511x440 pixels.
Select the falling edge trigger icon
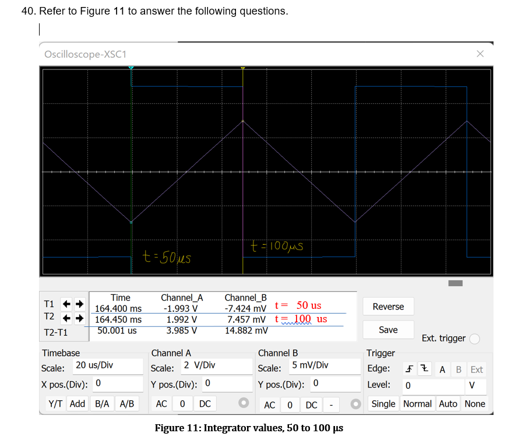[x=425, y=368]
